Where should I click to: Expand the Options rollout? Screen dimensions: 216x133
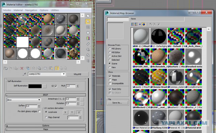[46, 126]
